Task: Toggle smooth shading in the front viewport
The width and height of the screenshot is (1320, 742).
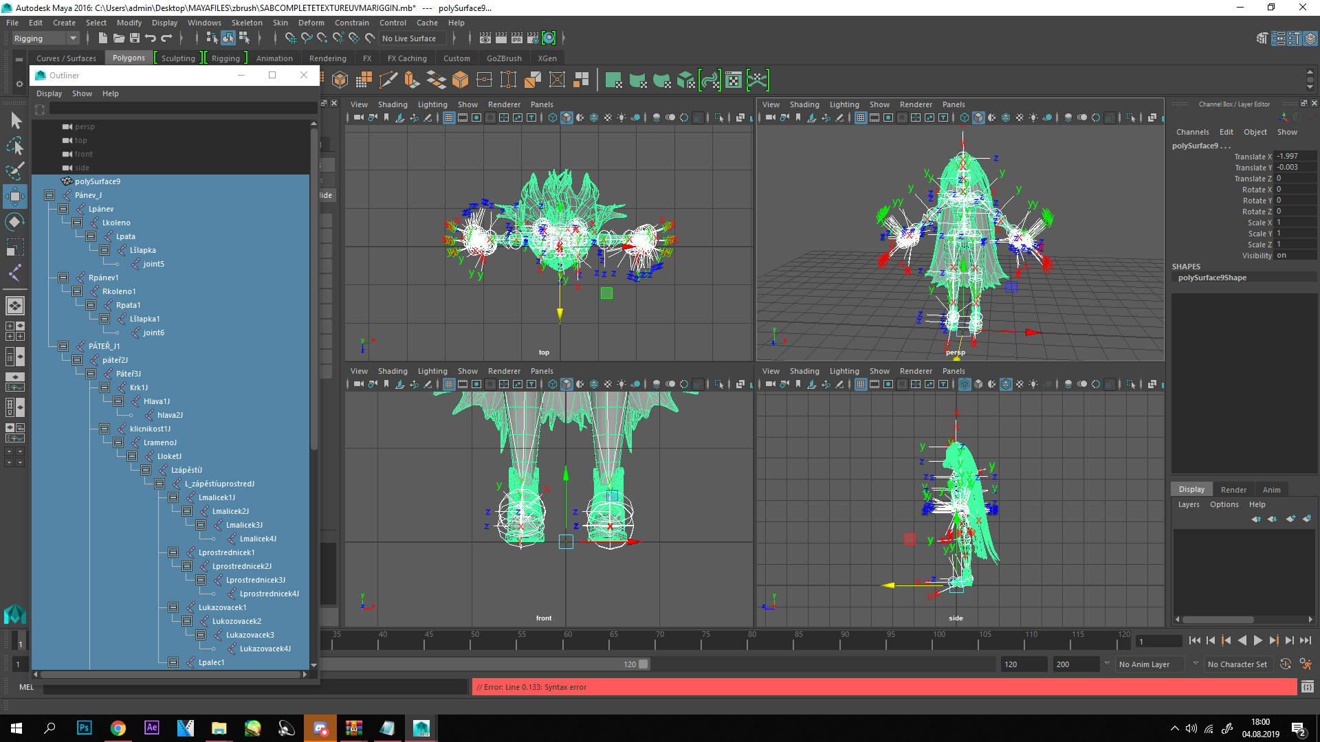Action: [566, 384]
